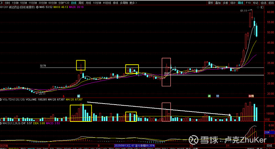Click the 日线 label at bottom right
The image size is (275, 149).
click(269, 146)
